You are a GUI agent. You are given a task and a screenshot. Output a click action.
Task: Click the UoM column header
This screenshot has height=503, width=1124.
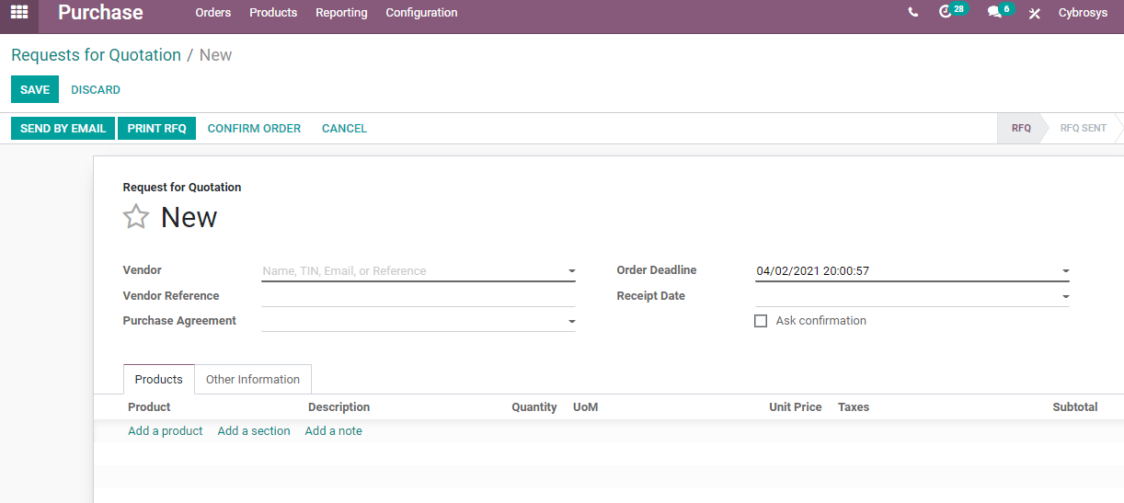coord(585,407)
